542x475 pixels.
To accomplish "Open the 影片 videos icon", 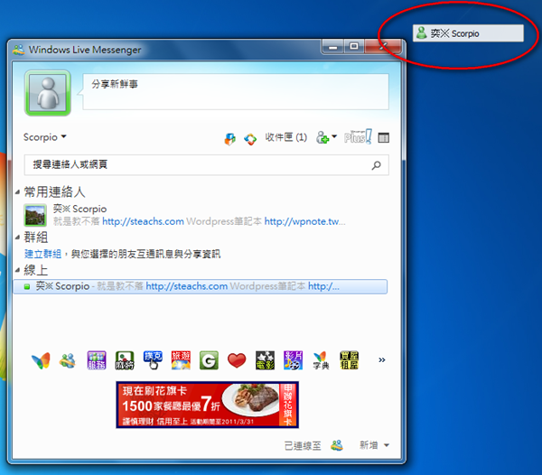I will [293, 360].
